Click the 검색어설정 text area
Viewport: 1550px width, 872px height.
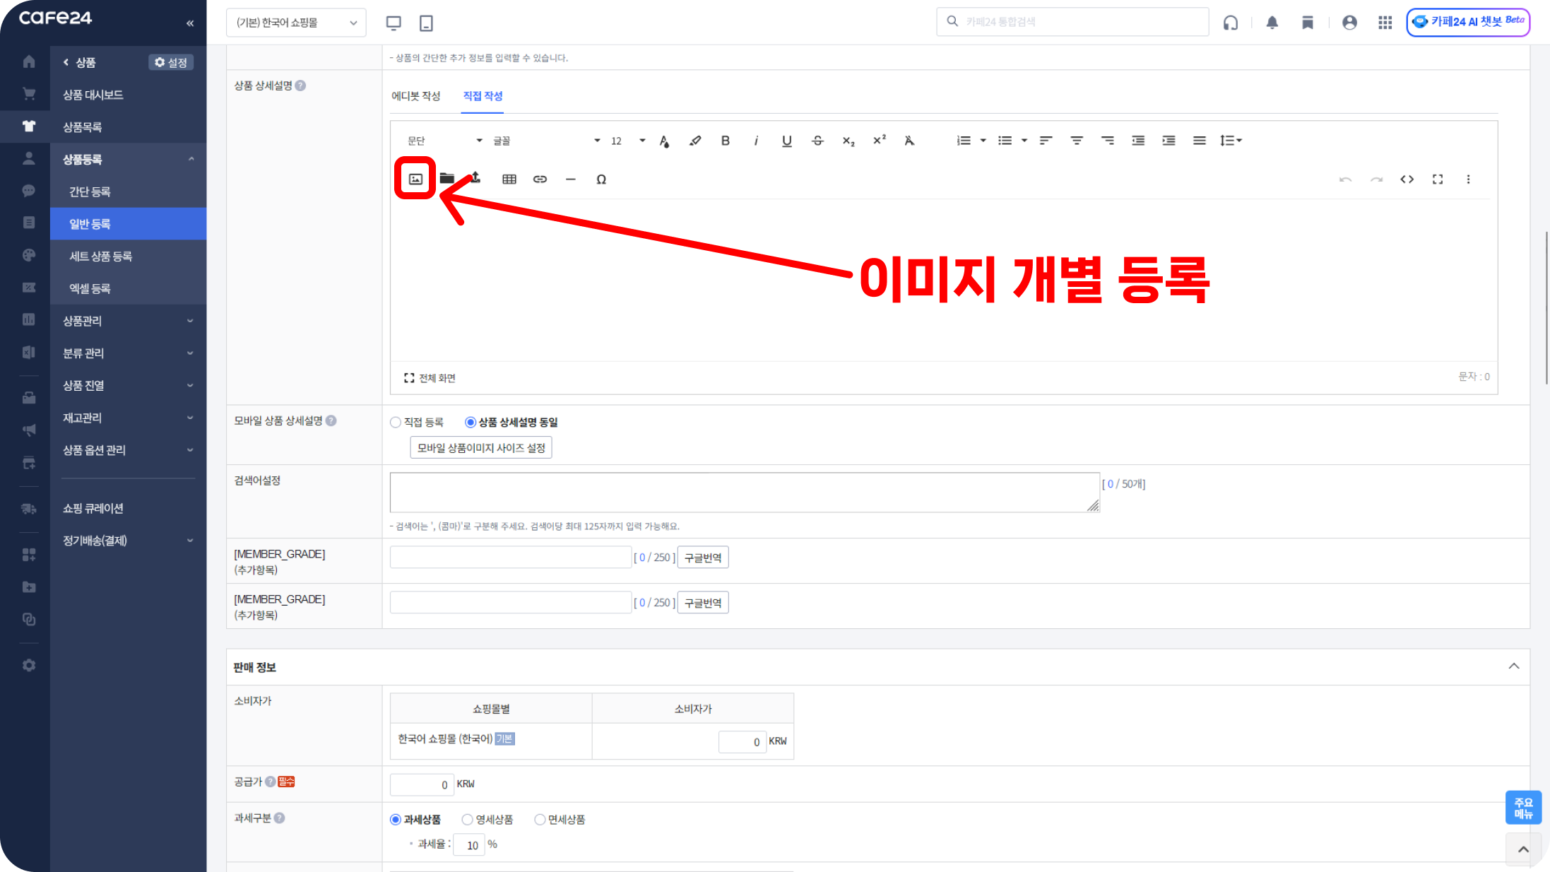(x=744, y=493)
